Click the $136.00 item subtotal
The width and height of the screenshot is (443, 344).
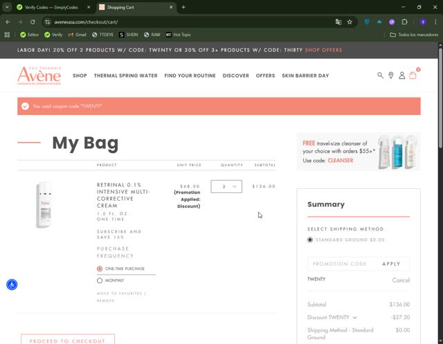pos(264,186)
